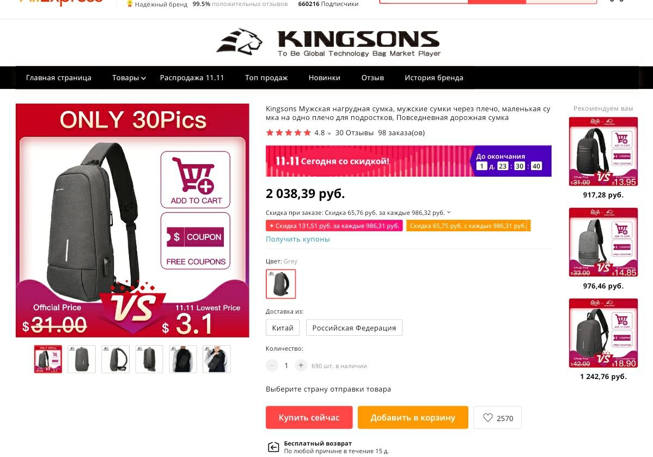Click the free return arrow icon
This screenshot has width=653, height=457.
click(273, 447)
